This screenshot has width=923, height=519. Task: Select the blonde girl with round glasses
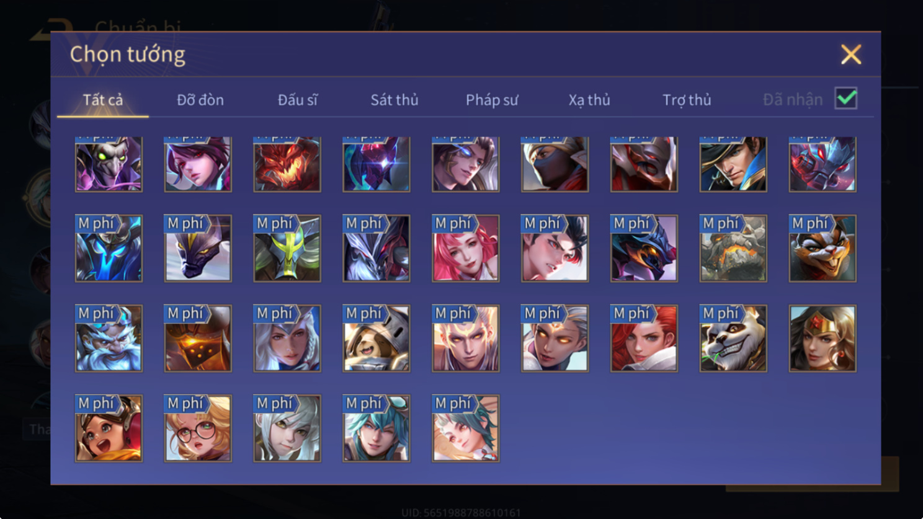pyautogui.click(x=198, y=428)
